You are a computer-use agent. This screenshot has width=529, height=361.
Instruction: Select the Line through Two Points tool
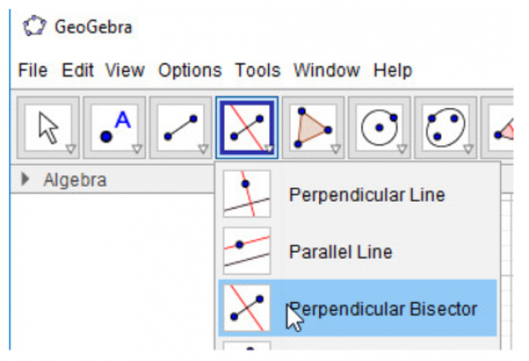pos(180,126)
